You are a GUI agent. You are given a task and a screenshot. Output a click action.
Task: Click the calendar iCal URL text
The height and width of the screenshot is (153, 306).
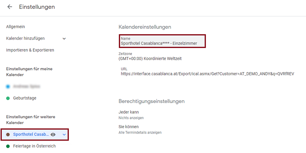(207, 73)
